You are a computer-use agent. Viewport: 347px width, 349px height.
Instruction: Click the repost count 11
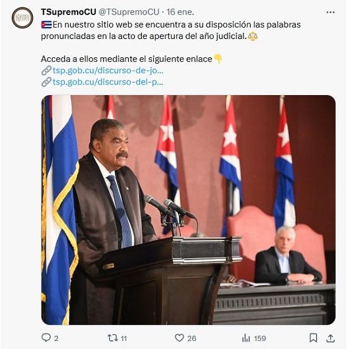(124, 338)
